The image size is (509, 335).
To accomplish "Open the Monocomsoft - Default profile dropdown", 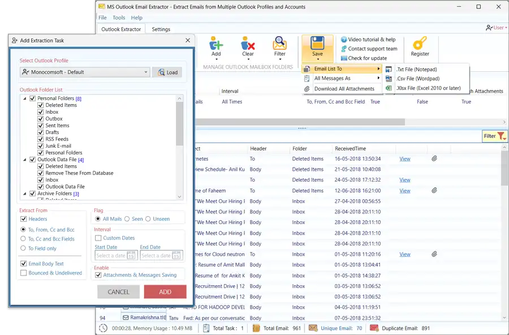I will 85,72.
